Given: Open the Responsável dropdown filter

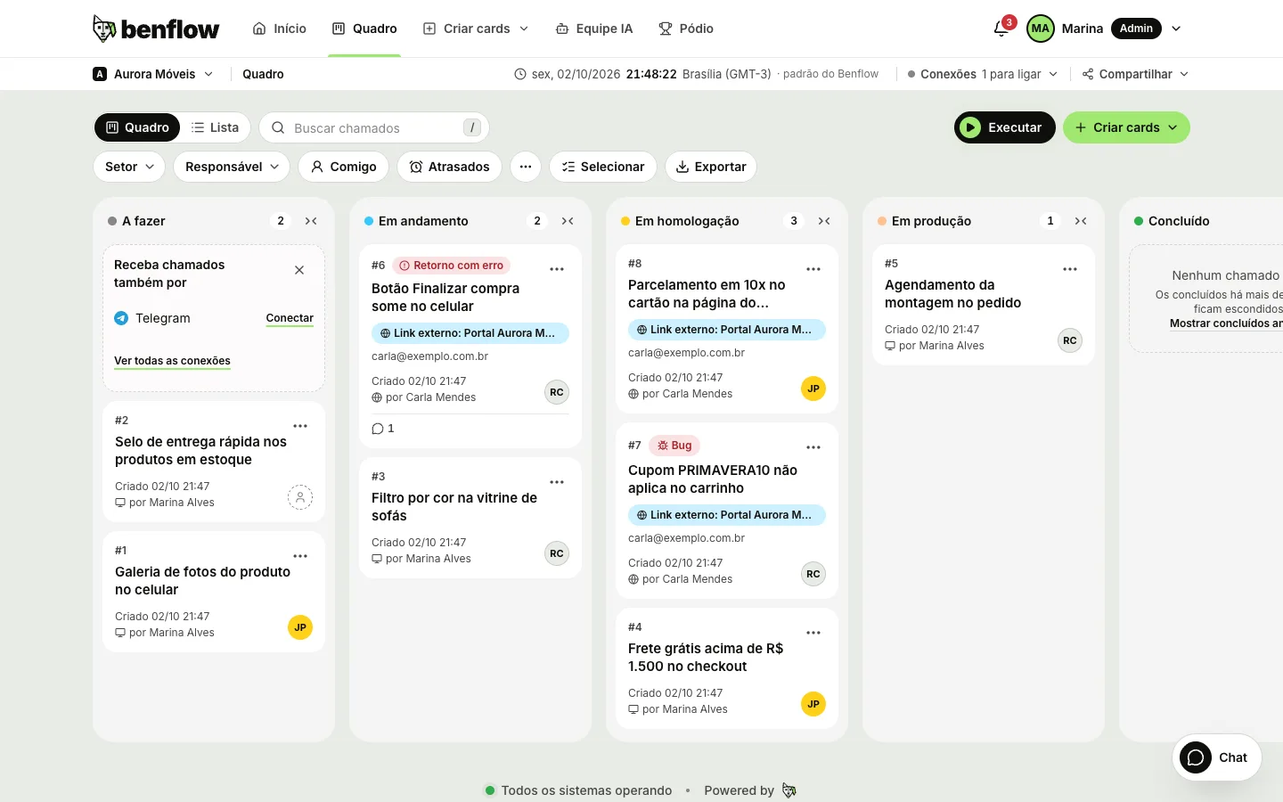Looking at the screenshot, I should [232, 167].
